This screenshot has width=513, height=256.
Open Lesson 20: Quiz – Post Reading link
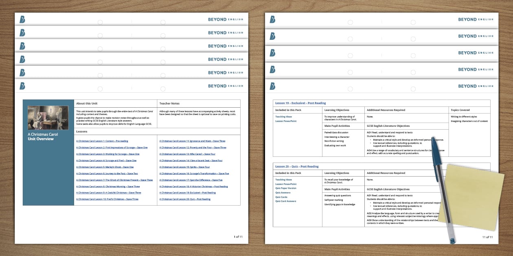185,199
